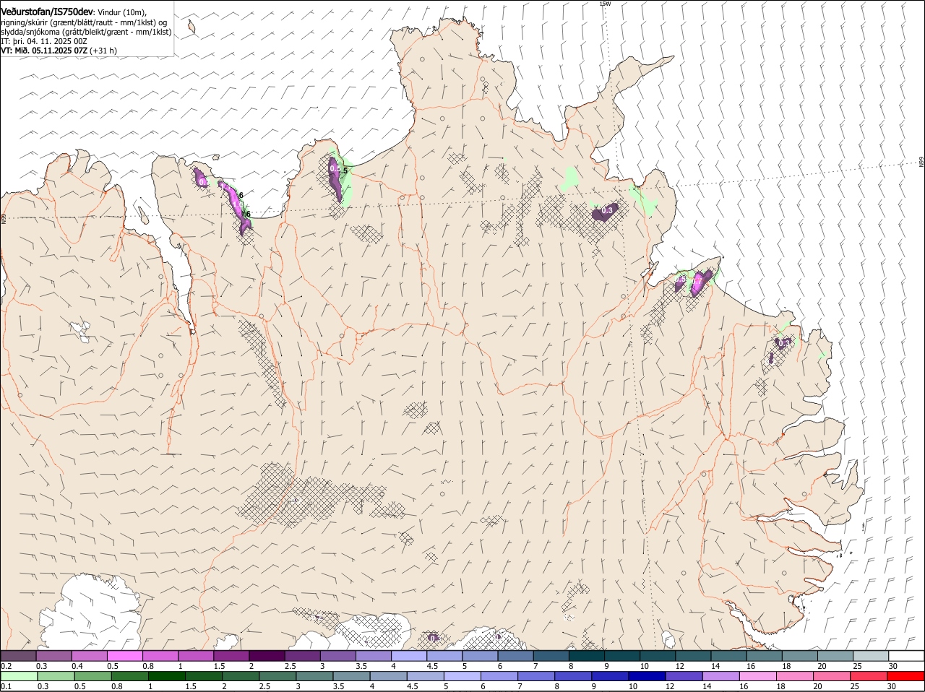Click the 'N99' label on the left map edge
The height and width of the screenshot is (692, 925).
4,217
